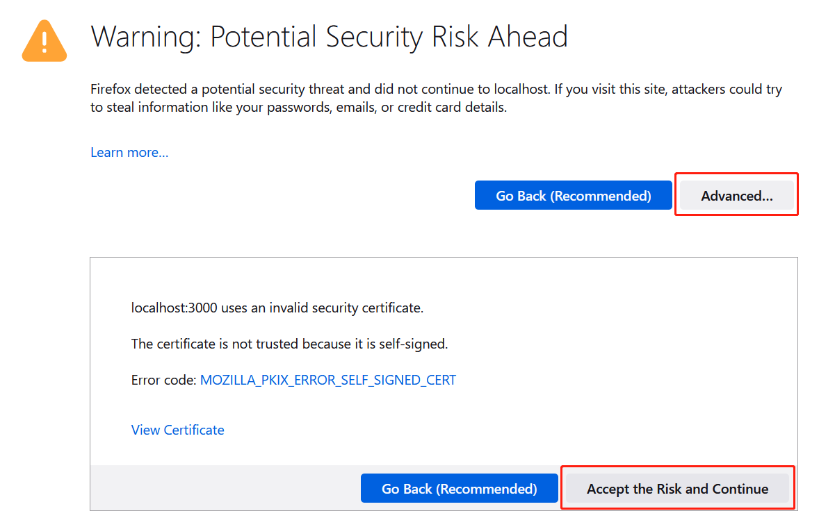Click the "Firefox detected a potential security threat" sentence
Screen dimensions: 819x527
[229, 90]
